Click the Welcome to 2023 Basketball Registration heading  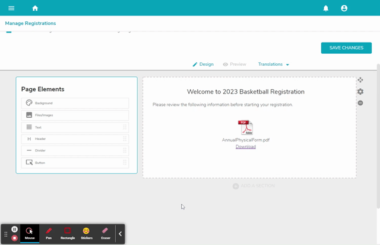(245, 92)
